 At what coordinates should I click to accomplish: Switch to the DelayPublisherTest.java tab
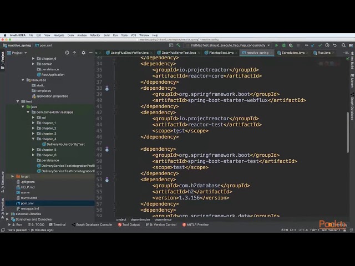[x=179, y=53]
